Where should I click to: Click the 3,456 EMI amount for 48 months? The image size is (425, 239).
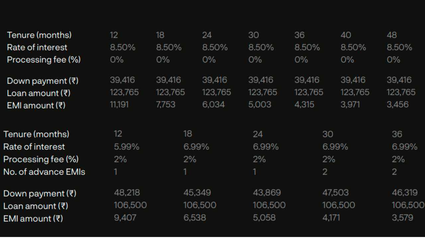(397, 105)
